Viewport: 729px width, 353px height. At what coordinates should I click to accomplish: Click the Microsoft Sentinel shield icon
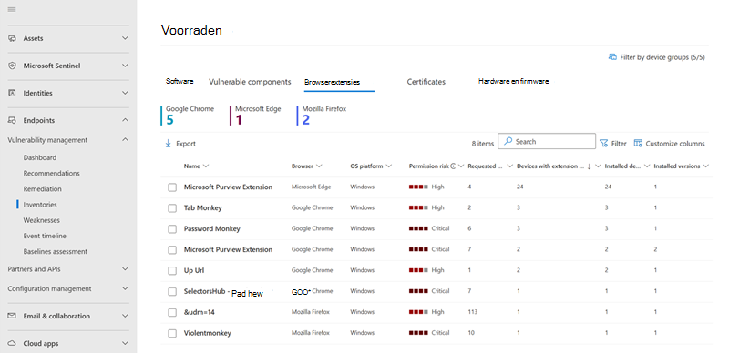pyautogui.click(x=13, y=66)
